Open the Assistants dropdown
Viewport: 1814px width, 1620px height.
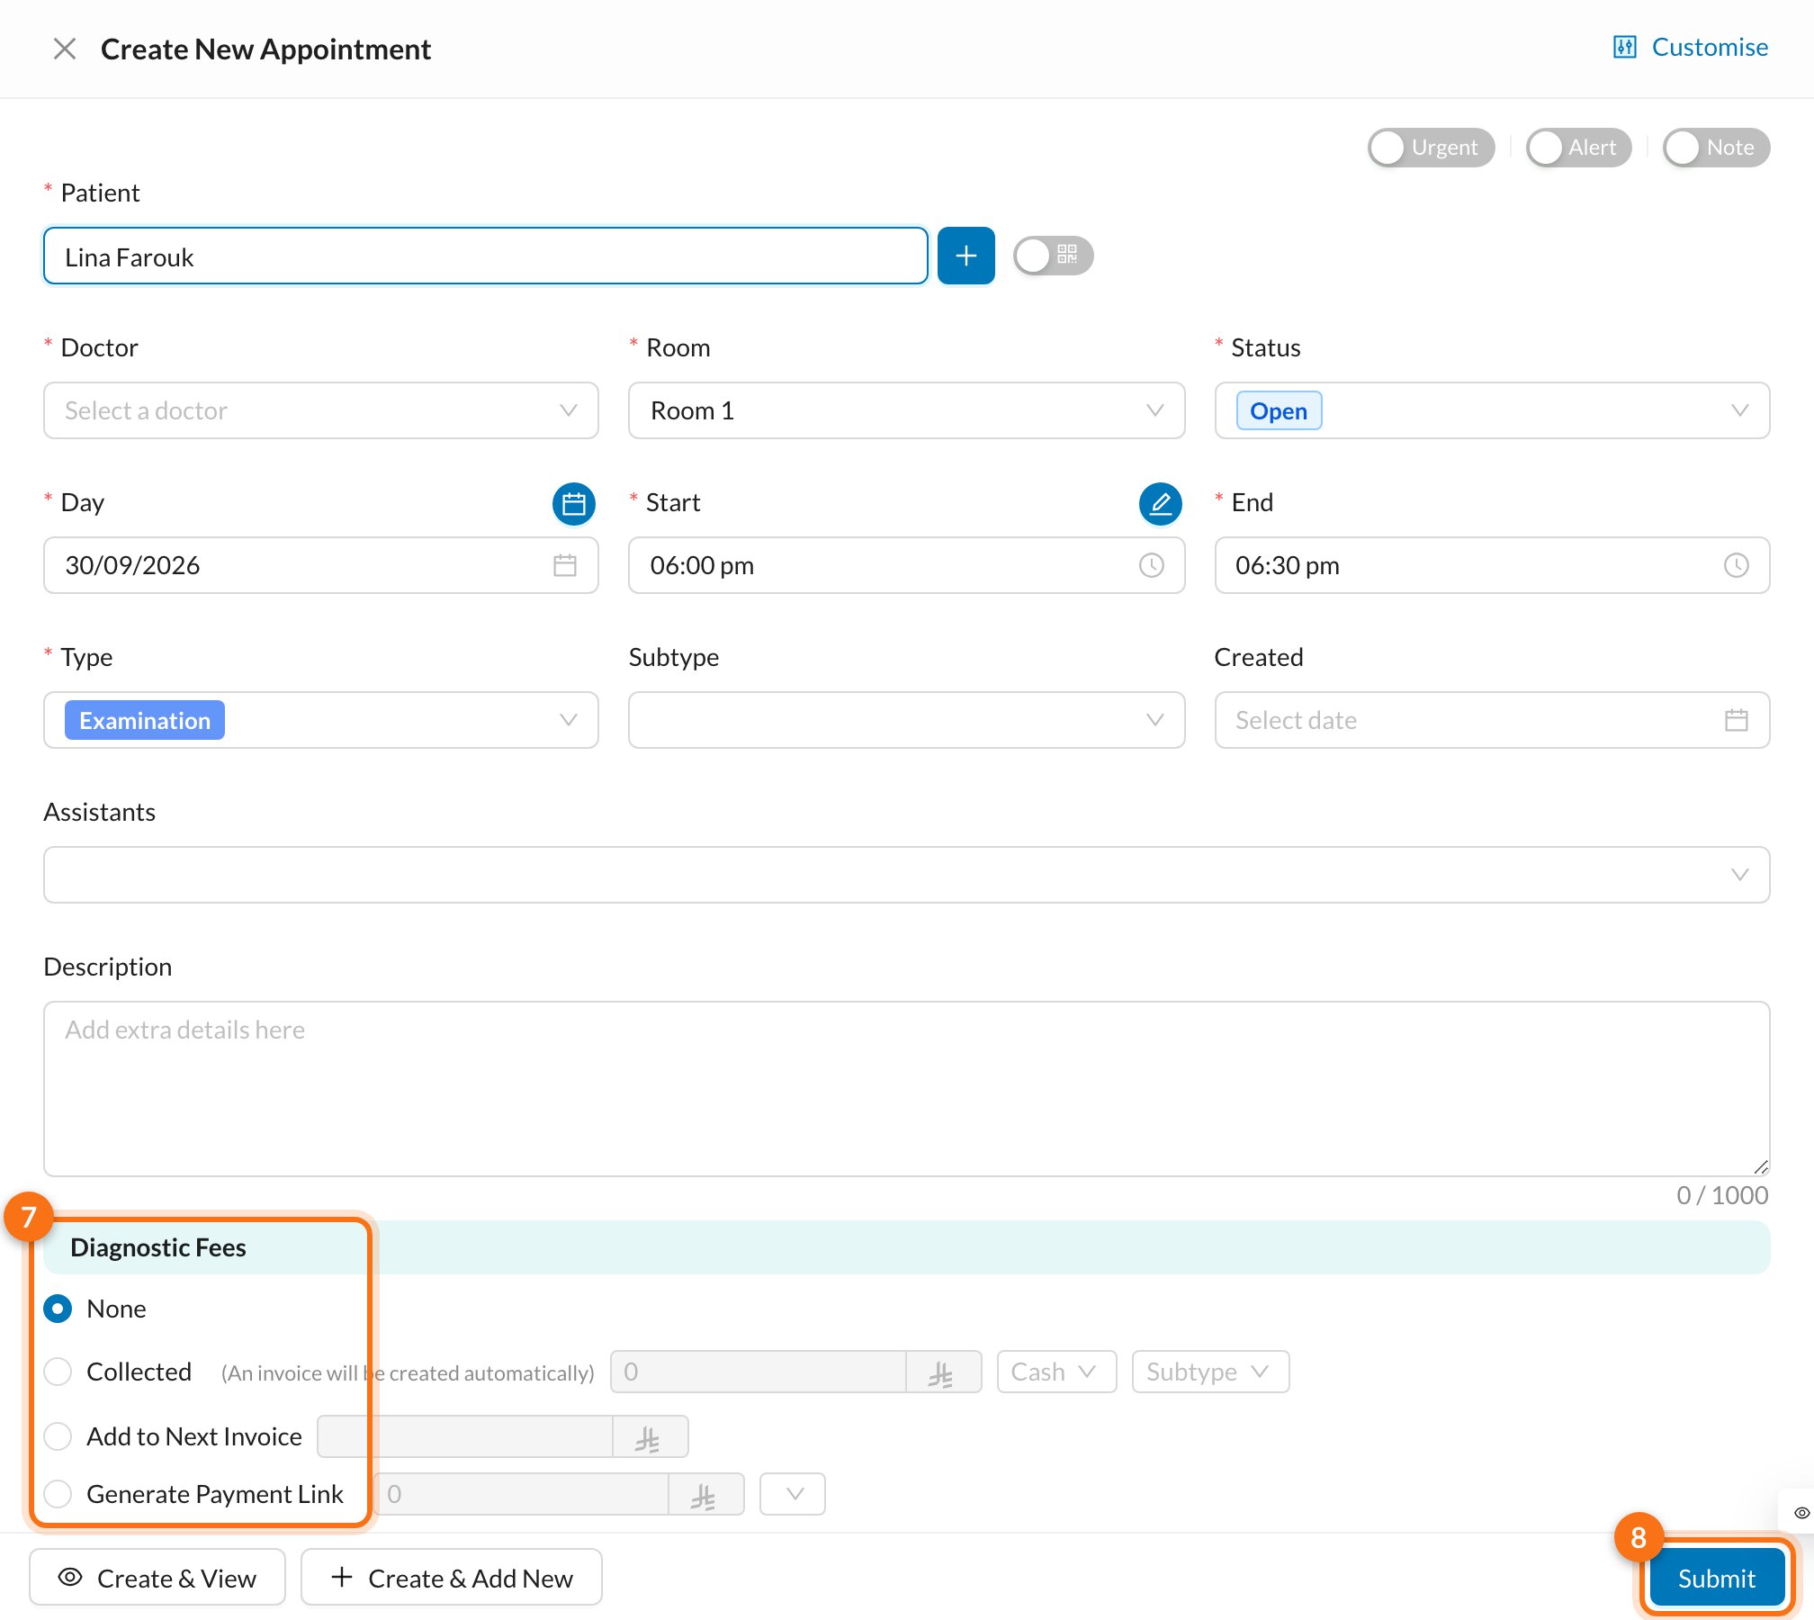pos(906,875)
